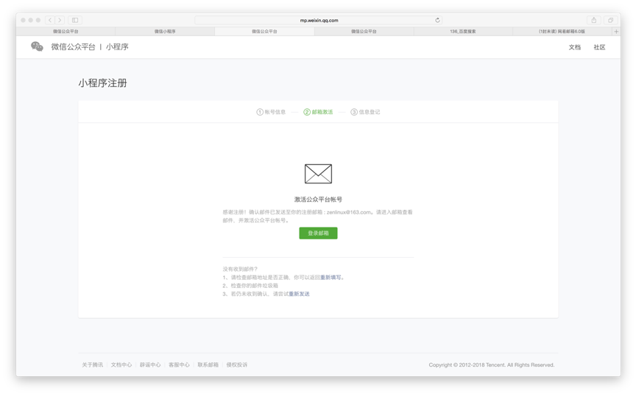The width and height of the screenshot is (636, 394).
Task: Click the 重新填写 link
Action: point(331,278)
